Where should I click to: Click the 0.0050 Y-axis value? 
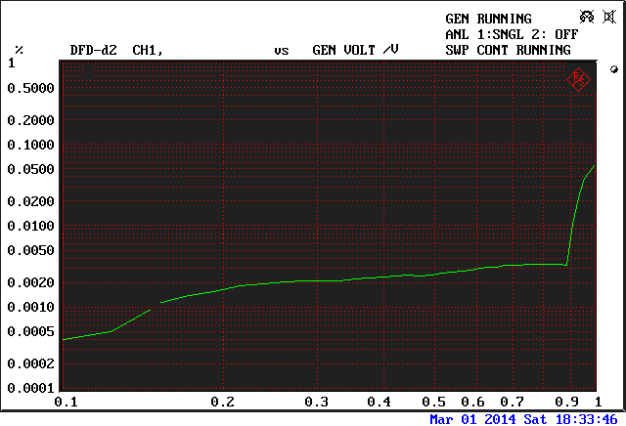coord(30,250)
